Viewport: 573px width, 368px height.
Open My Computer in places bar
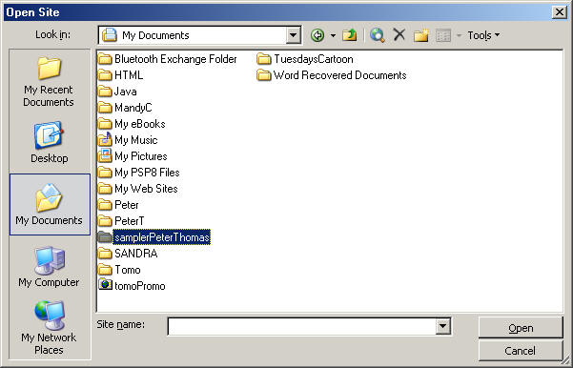tap(49, 268)
